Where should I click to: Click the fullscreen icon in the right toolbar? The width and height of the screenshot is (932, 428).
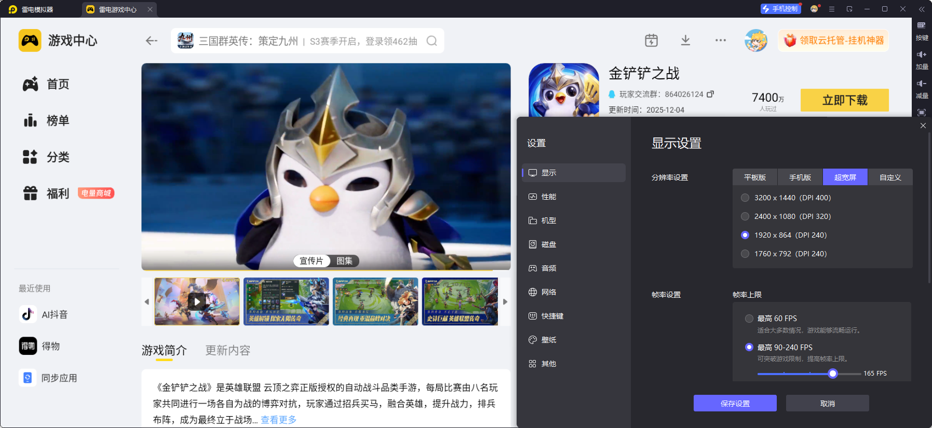[x=922, y=113]
